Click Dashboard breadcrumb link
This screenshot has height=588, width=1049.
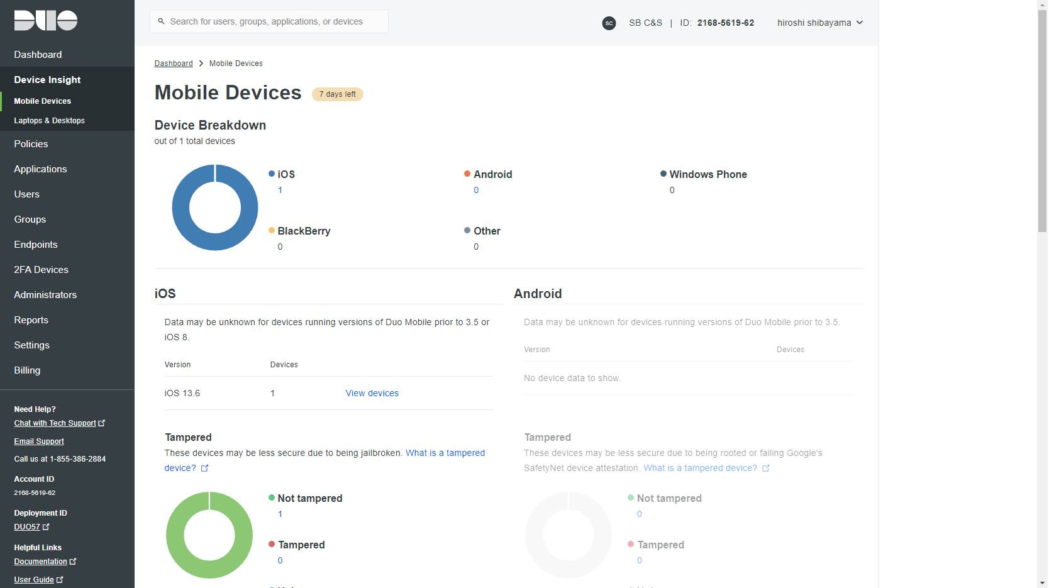pos(174,64)
